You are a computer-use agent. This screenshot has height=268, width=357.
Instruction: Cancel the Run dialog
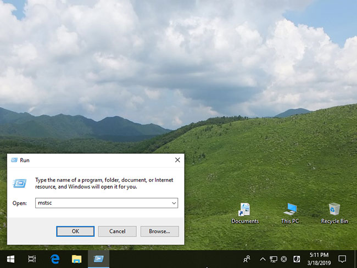pos(117,231)
